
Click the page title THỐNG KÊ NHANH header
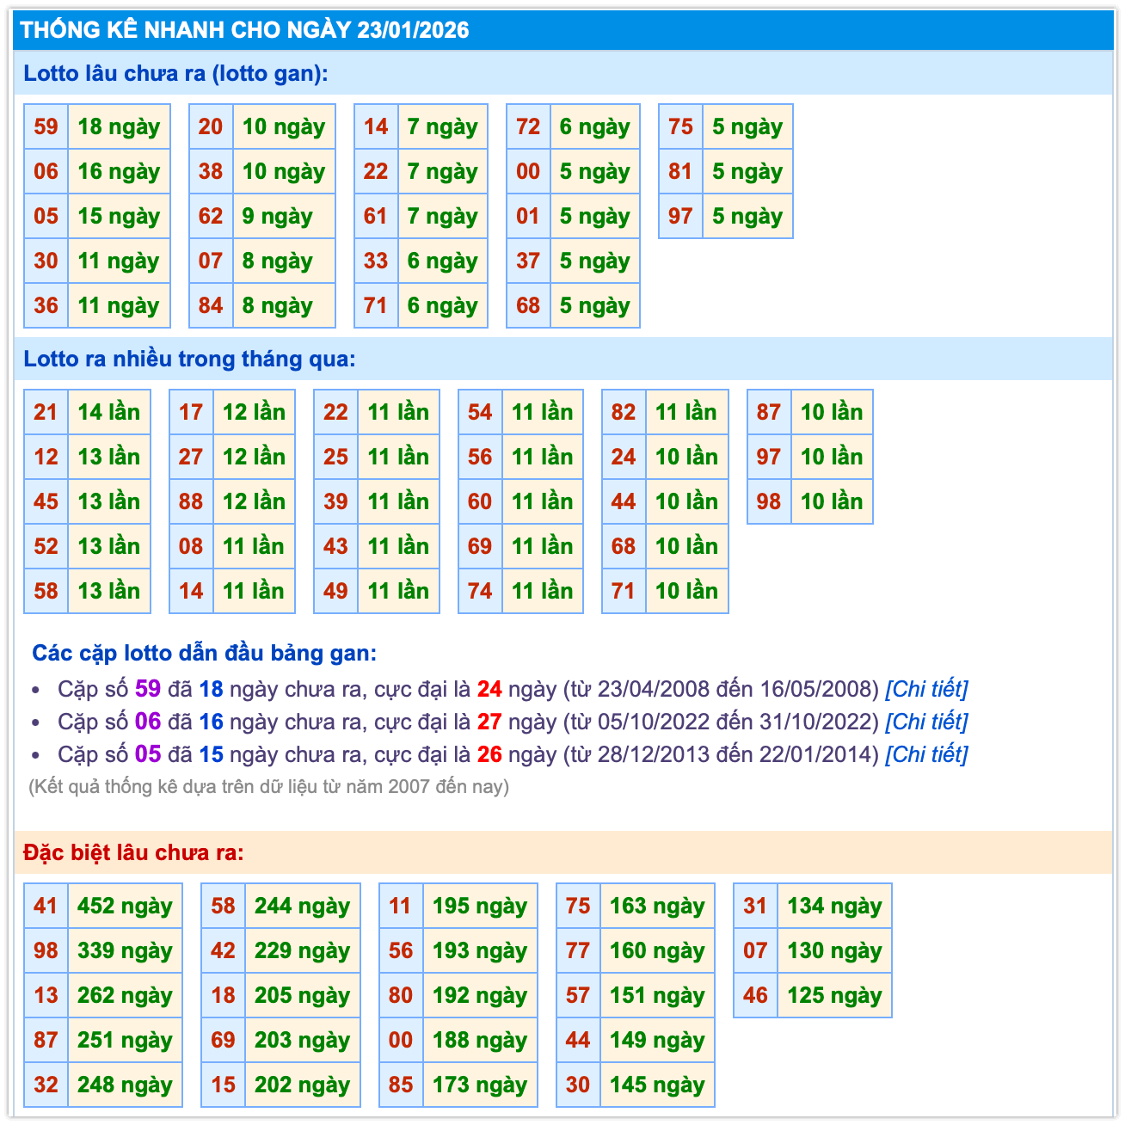[245, 30]
